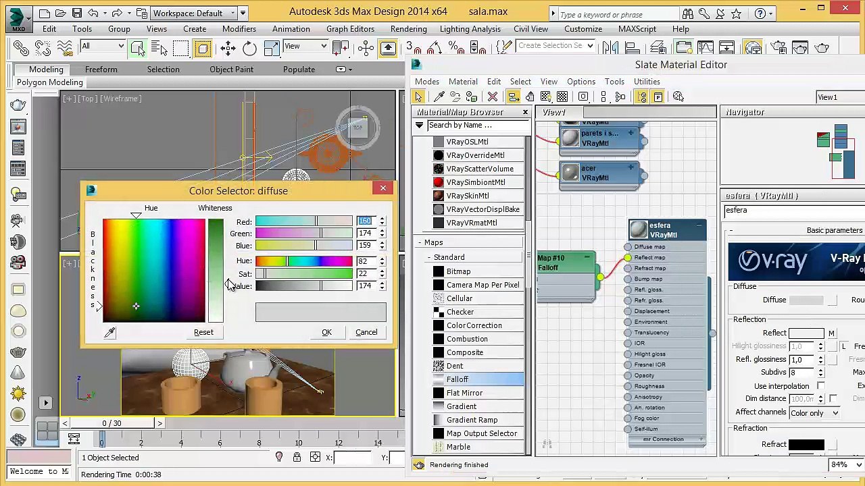Switch to the Object Paint tab
Screen dimensions: 865x486
coord(231,70)
